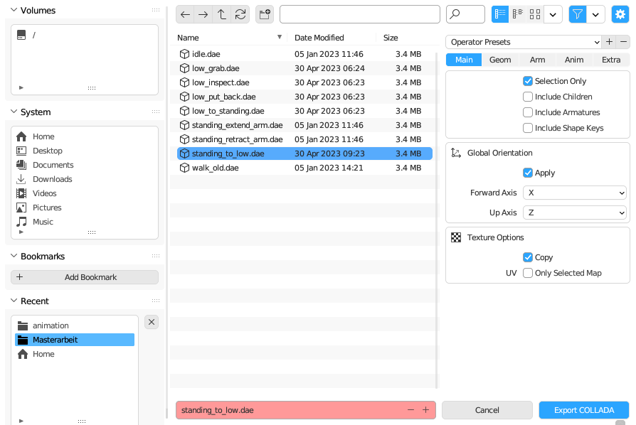Uncheck Selection Only

point(528,81)
